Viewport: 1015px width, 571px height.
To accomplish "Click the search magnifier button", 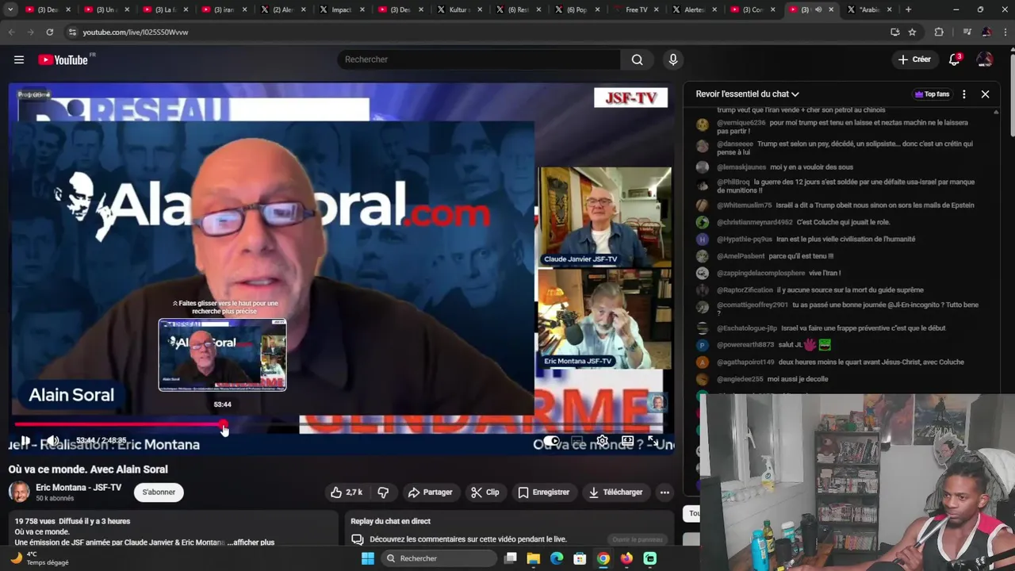I will click(x=637, y=59).
